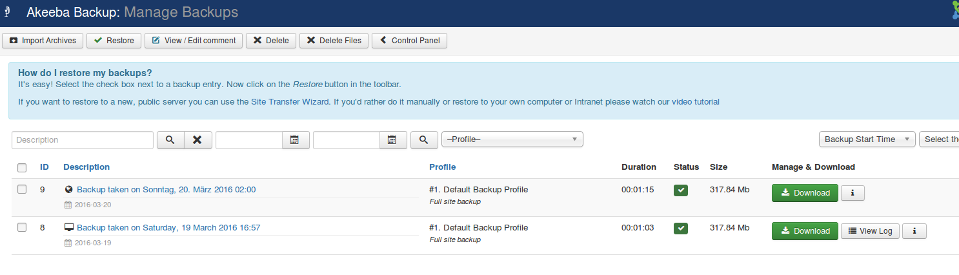Sort the table by ID column

click(45, 167)
